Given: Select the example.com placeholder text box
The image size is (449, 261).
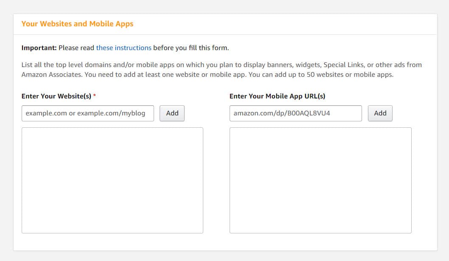Looking at the screenshot, I should click(x=87, y=113).
